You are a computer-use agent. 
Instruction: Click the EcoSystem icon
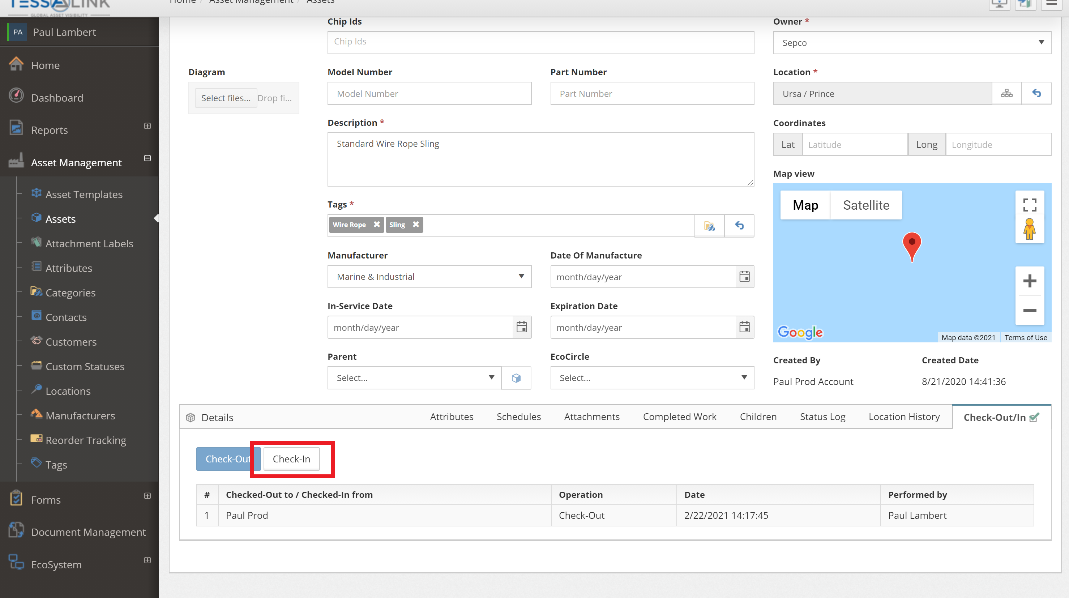tap(16, 562)
